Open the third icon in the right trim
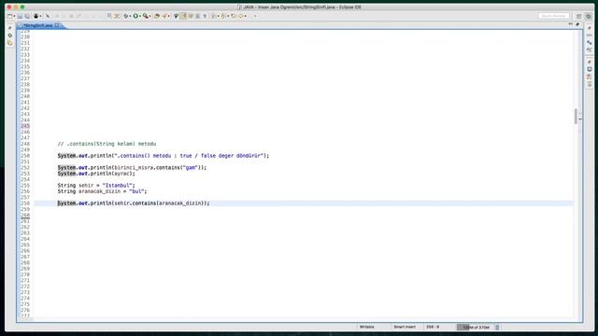This screenshot has height=336, width=598. point(590,42)
